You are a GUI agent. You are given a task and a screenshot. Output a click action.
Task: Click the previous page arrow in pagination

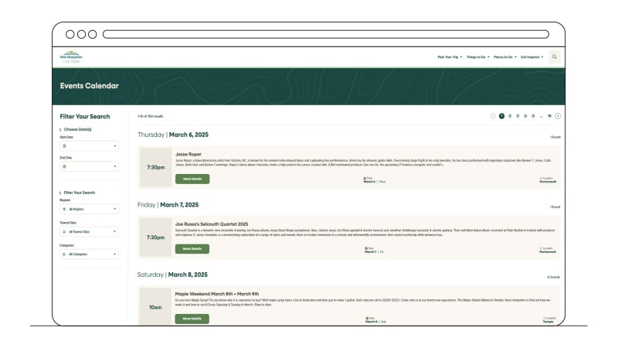[x=493, y=116]
